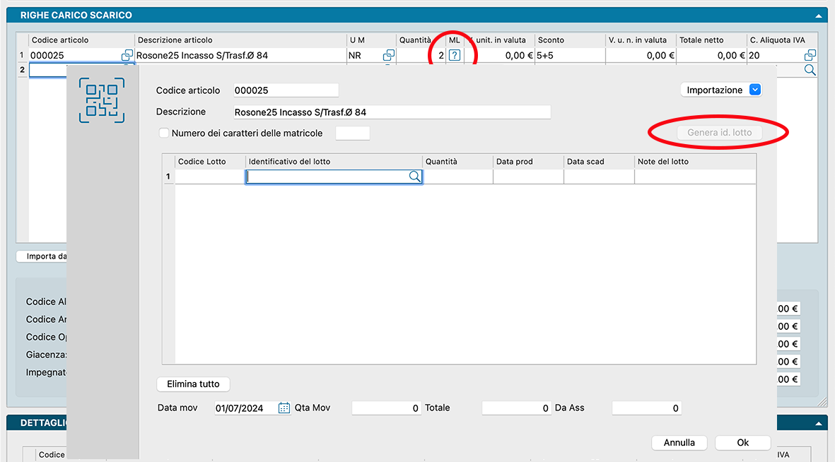
Task: Click the Genera id. lotto button
Action: tap(719, 132)
